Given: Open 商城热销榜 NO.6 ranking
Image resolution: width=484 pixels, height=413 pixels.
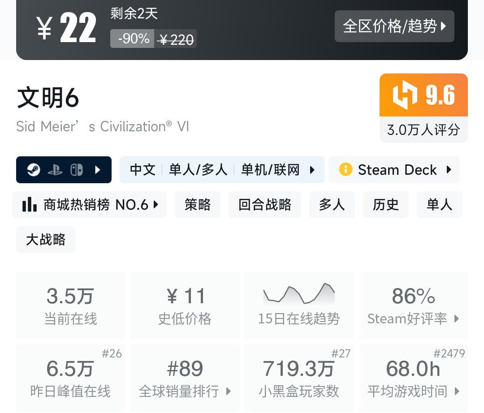Looking at the screenshot, I should [90, 205].
